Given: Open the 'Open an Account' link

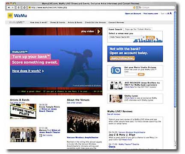Looking at the screenshot, I should click(133, 14).
